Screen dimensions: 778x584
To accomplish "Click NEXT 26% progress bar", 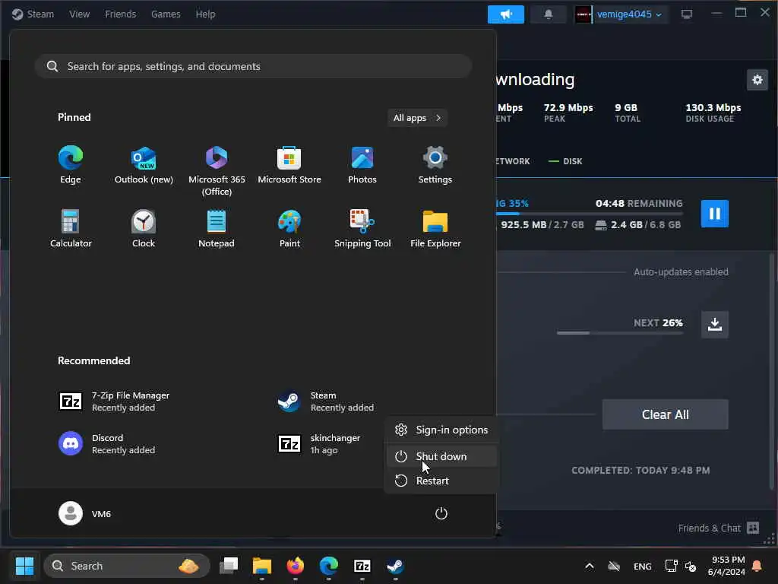I will coord(620,333).
